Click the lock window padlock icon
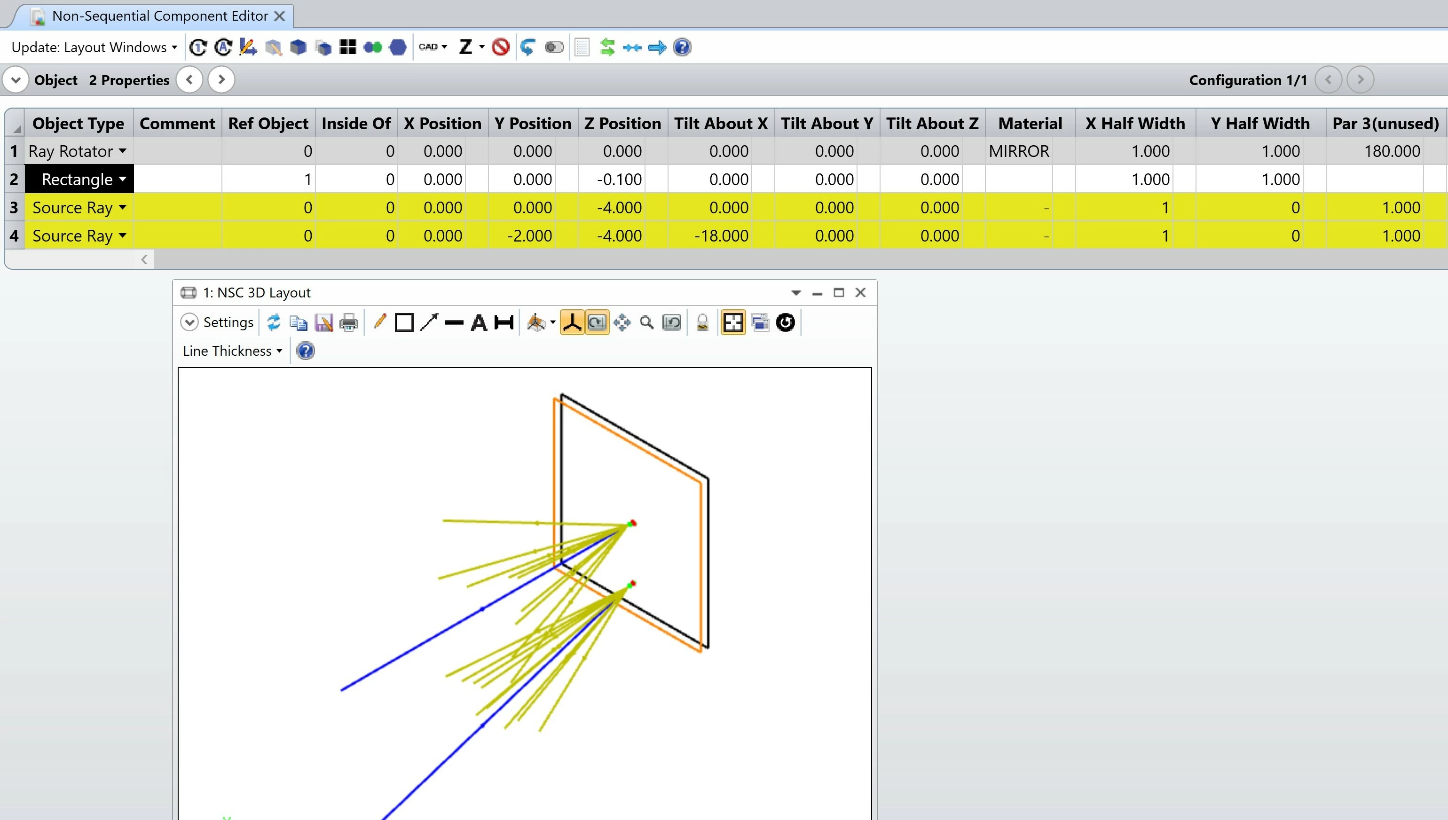This screenshot has height=820, width=1448. (x=702, y=323)
